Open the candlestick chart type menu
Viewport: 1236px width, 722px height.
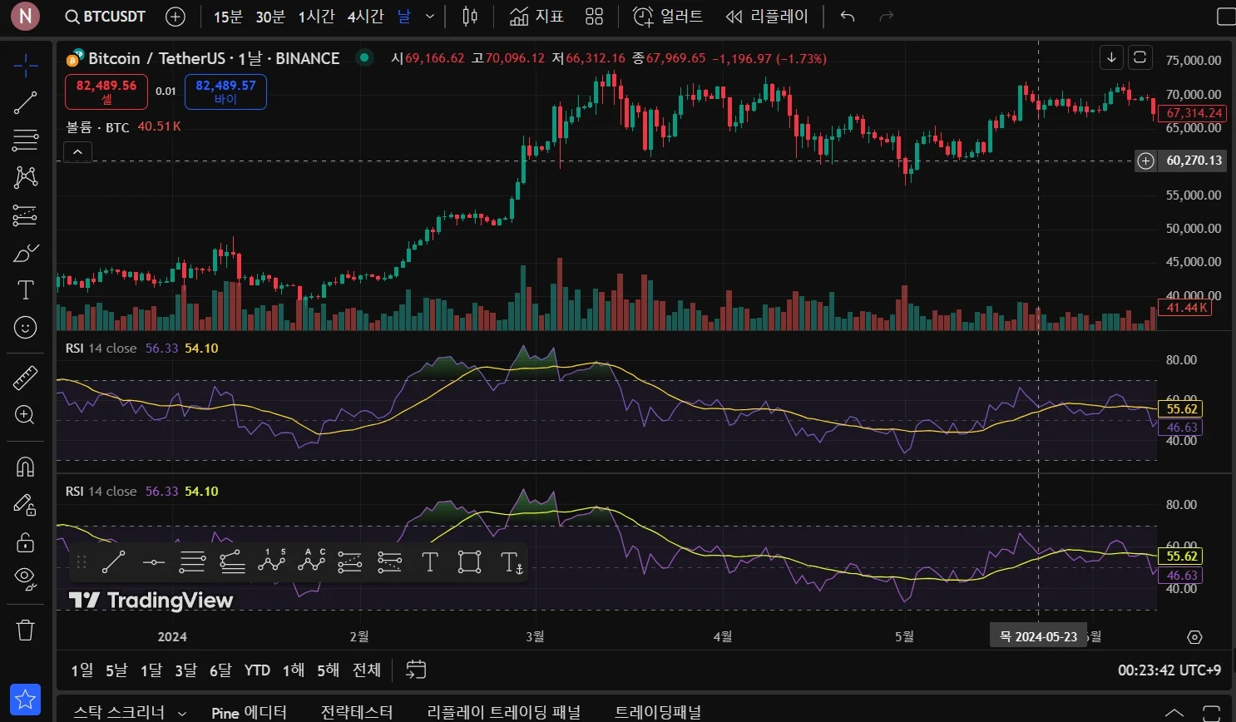[470, 17]
